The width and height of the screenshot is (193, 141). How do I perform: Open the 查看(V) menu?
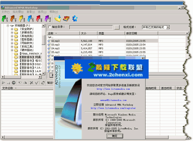pos(30,12)
